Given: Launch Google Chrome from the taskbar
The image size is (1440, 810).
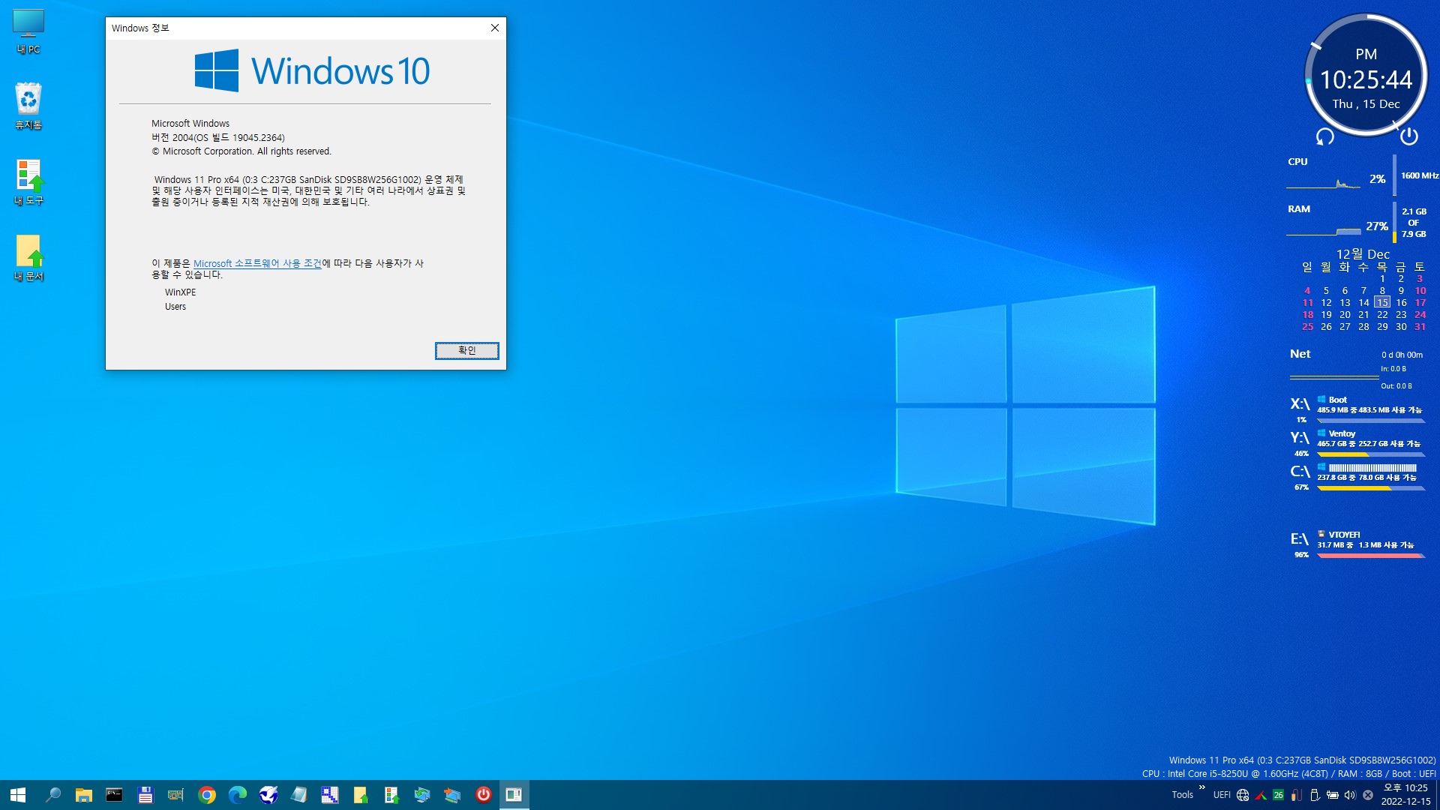Looking at the screenshot, I should [207, 795].
